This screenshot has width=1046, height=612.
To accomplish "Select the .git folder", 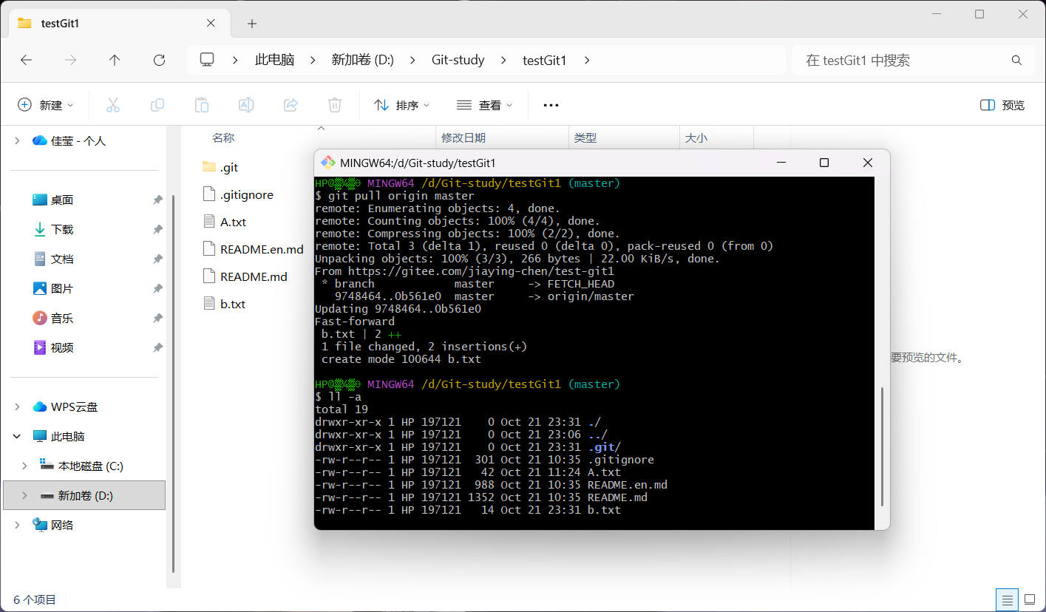I will tap(220, 167).
